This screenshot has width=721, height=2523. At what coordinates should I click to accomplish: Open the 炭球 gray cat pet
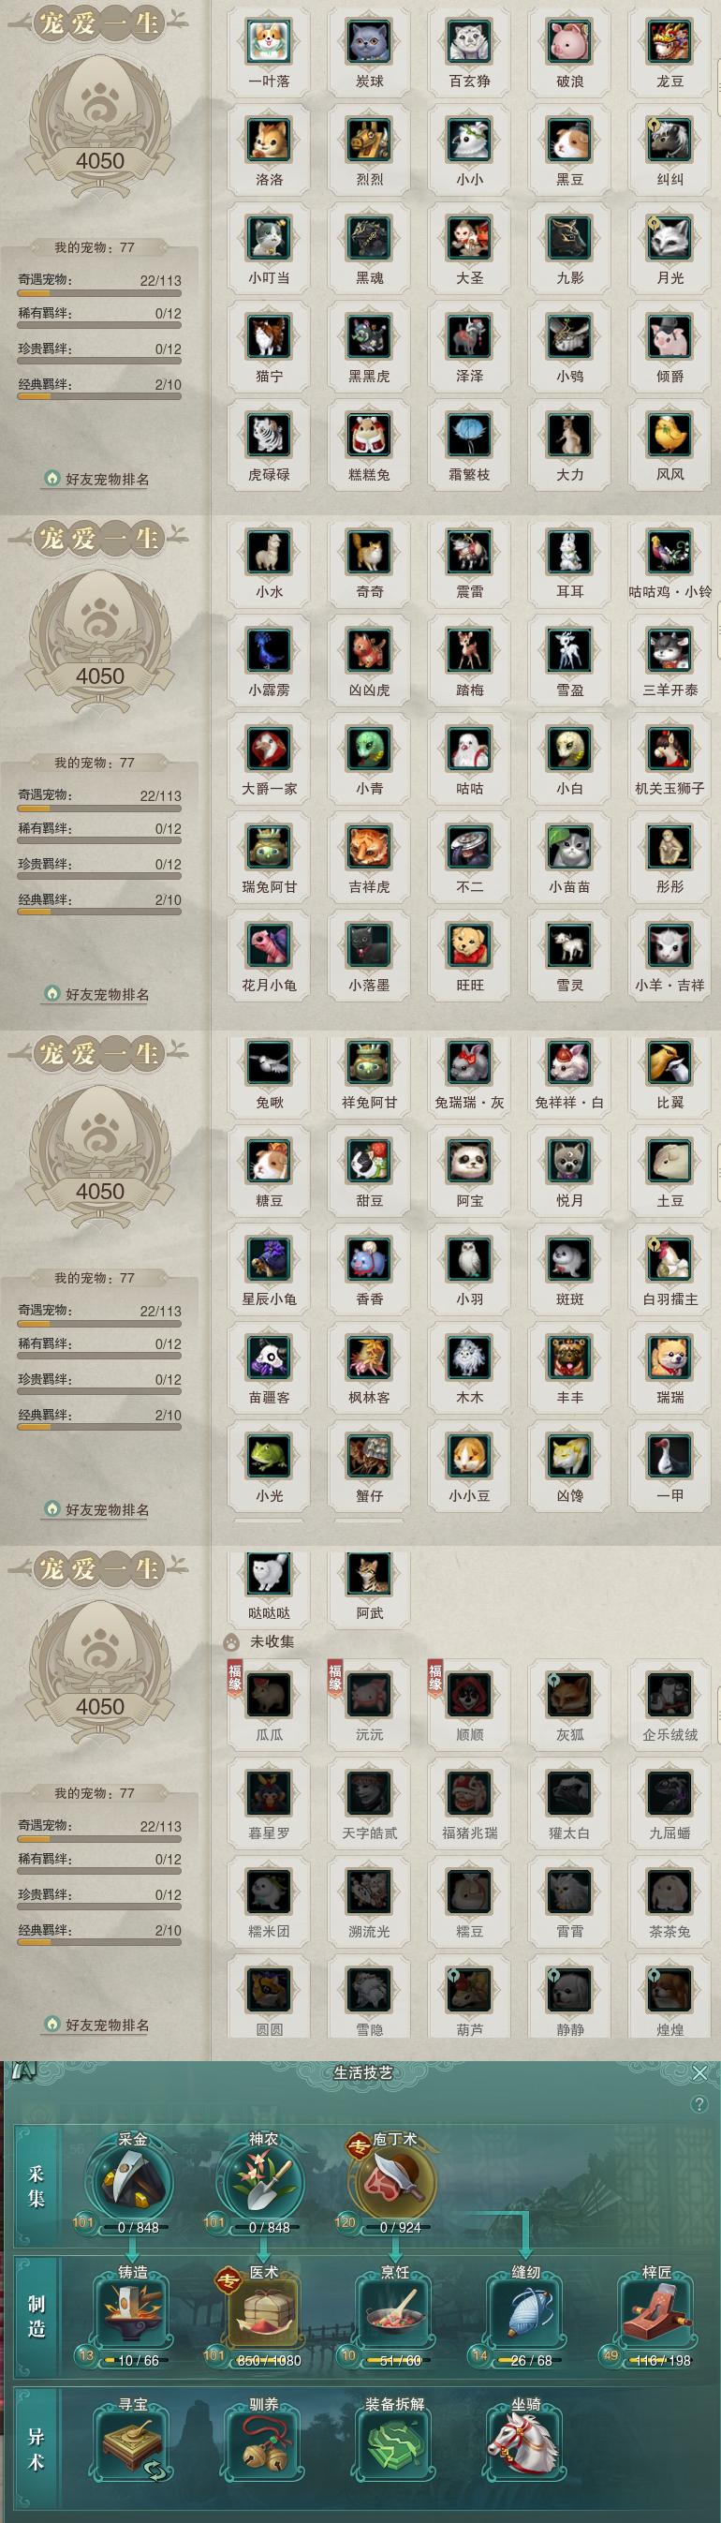coord(370,41)
